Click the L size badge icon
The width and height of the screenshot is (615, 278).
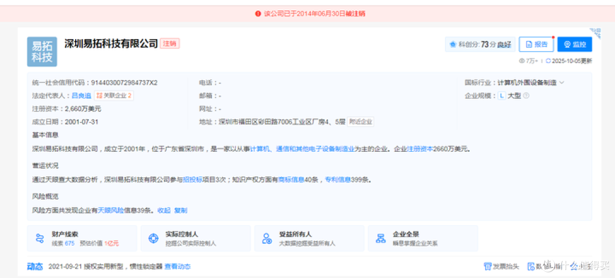tap(502, 96)
